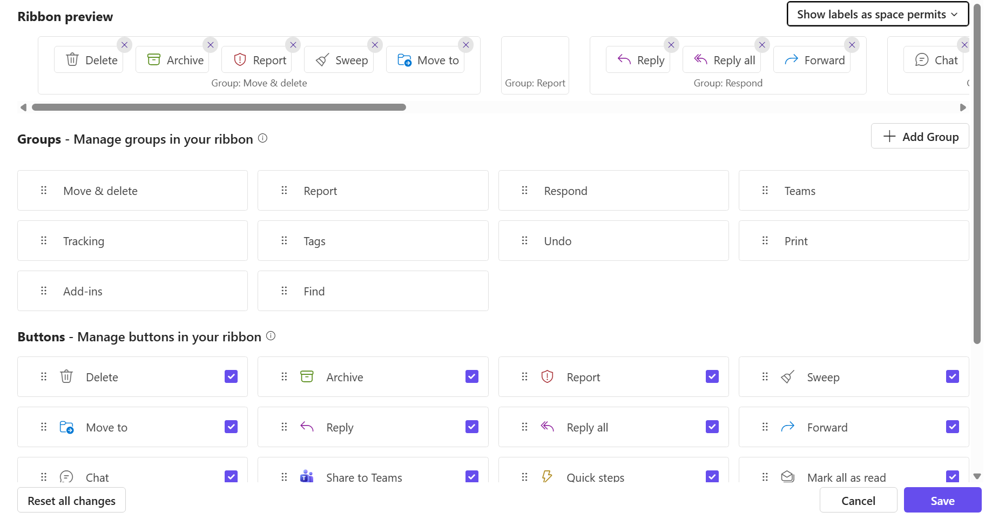
Task: Uncheck the Reply button checkbox
Action: pyautogui.click(x=472, y=427)
